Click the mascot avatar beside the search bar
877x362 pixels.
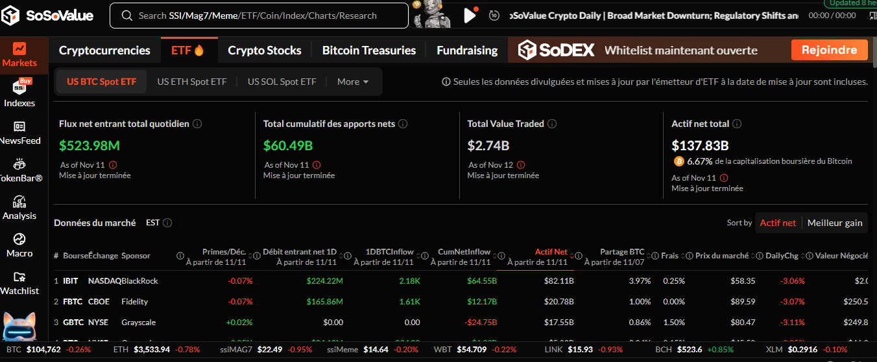pyautogui.click(x=433, y=14)
